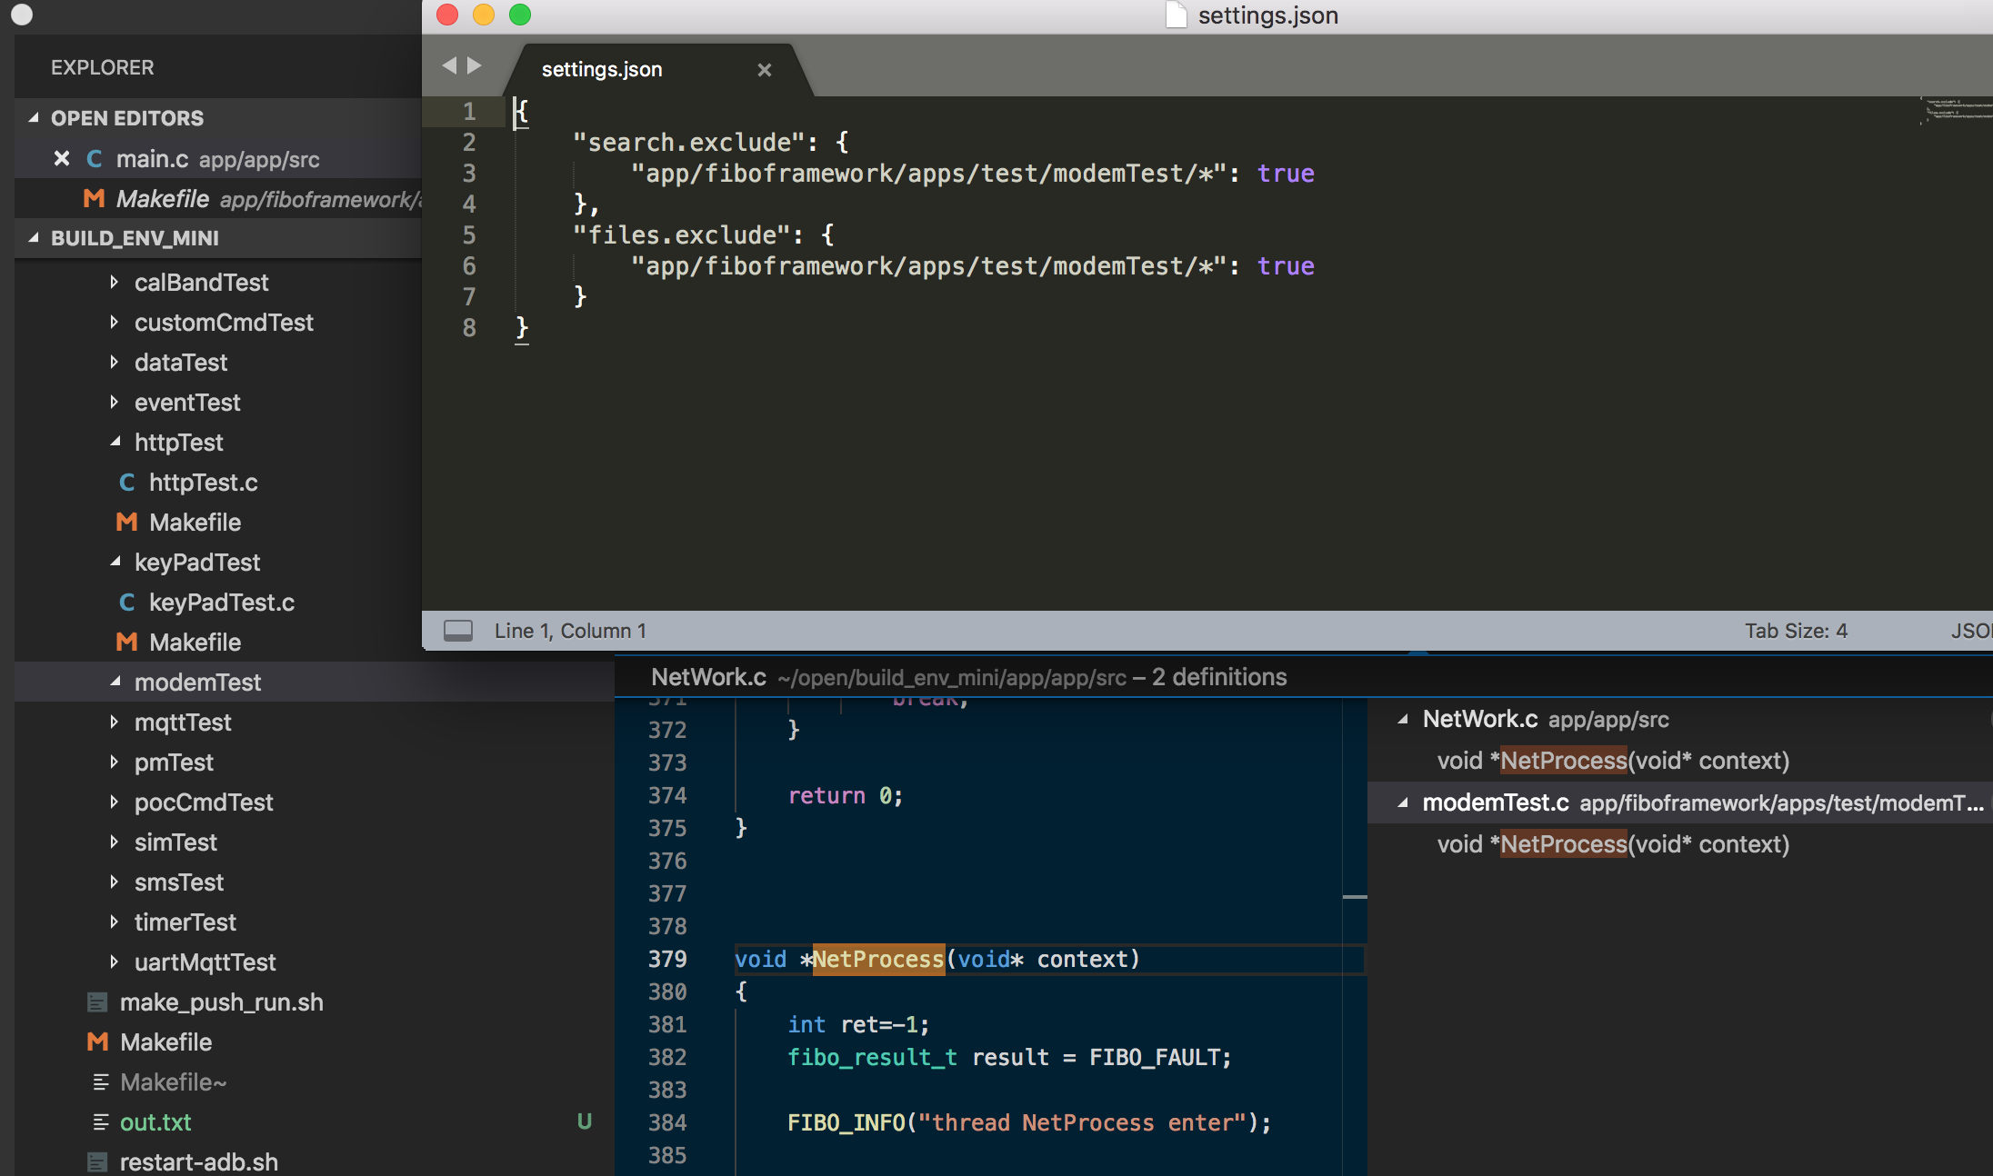Collapse the OPEN EDITORS section
Viewport: 1993px width, 1176px height.
coord(34,118)
